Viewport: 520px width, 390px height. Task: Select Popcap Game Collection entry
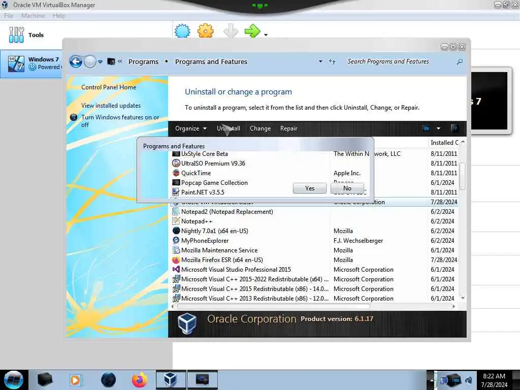(x=214, y=183)
